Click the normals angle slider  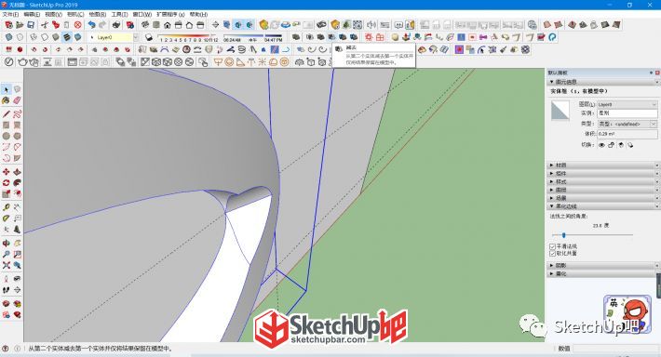[563, 235]
